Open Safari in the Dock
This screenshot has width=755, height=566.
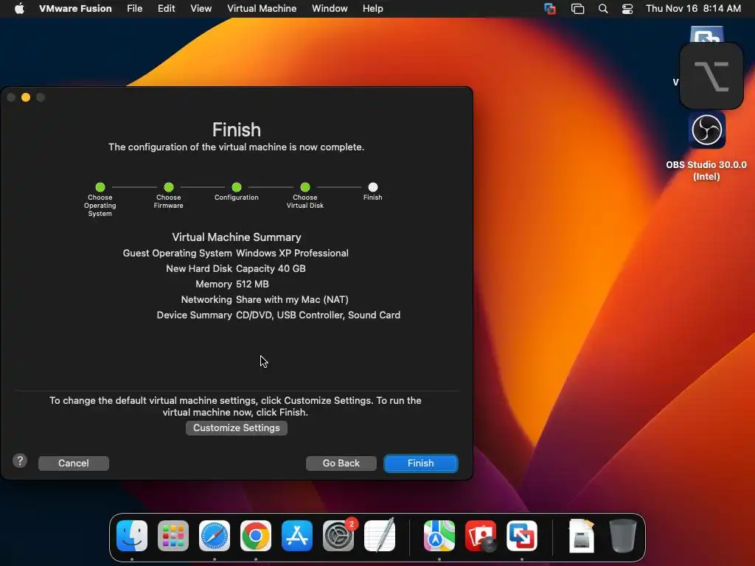pos(215,536)
